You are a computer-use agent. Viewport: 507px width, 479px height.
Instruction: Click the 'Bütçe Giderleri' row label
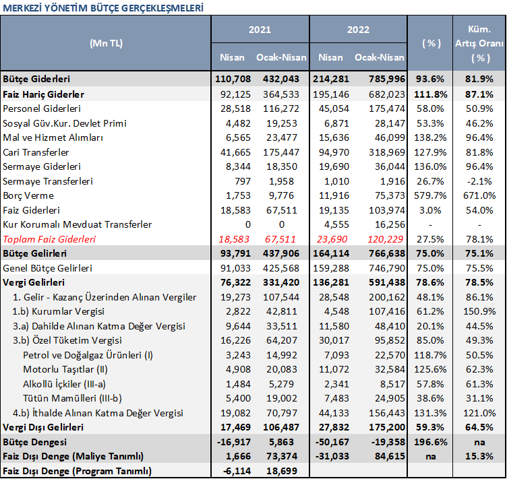point(36,79)
